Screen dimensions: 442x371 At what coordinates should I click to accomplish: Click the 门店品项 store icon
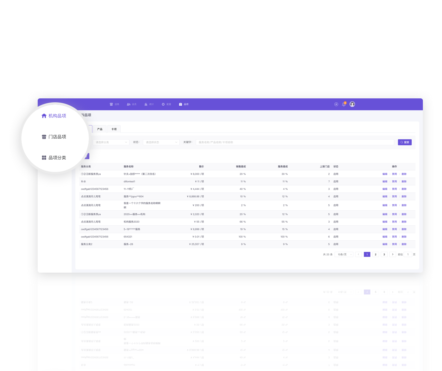pyautogui.click(x=44, y=137)
